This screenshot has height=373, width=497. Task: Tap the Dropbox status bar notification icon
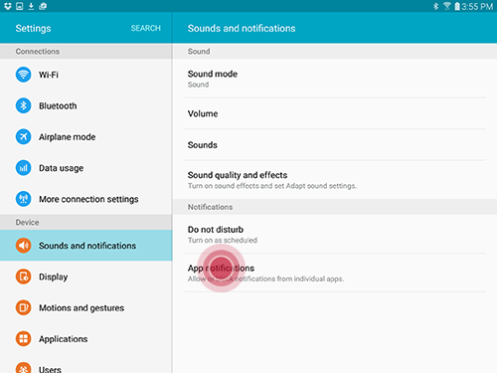pos(8,6)
